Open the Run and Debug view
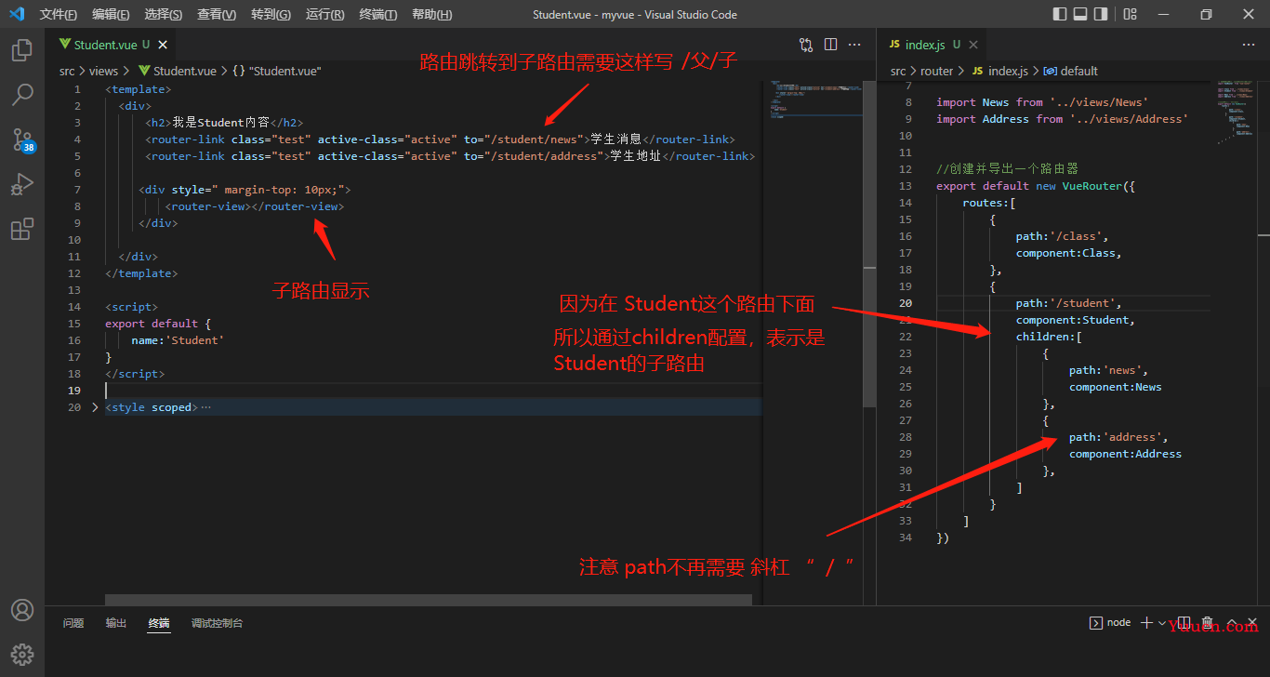Screen dimensions: 1270x677 point(22,184)
